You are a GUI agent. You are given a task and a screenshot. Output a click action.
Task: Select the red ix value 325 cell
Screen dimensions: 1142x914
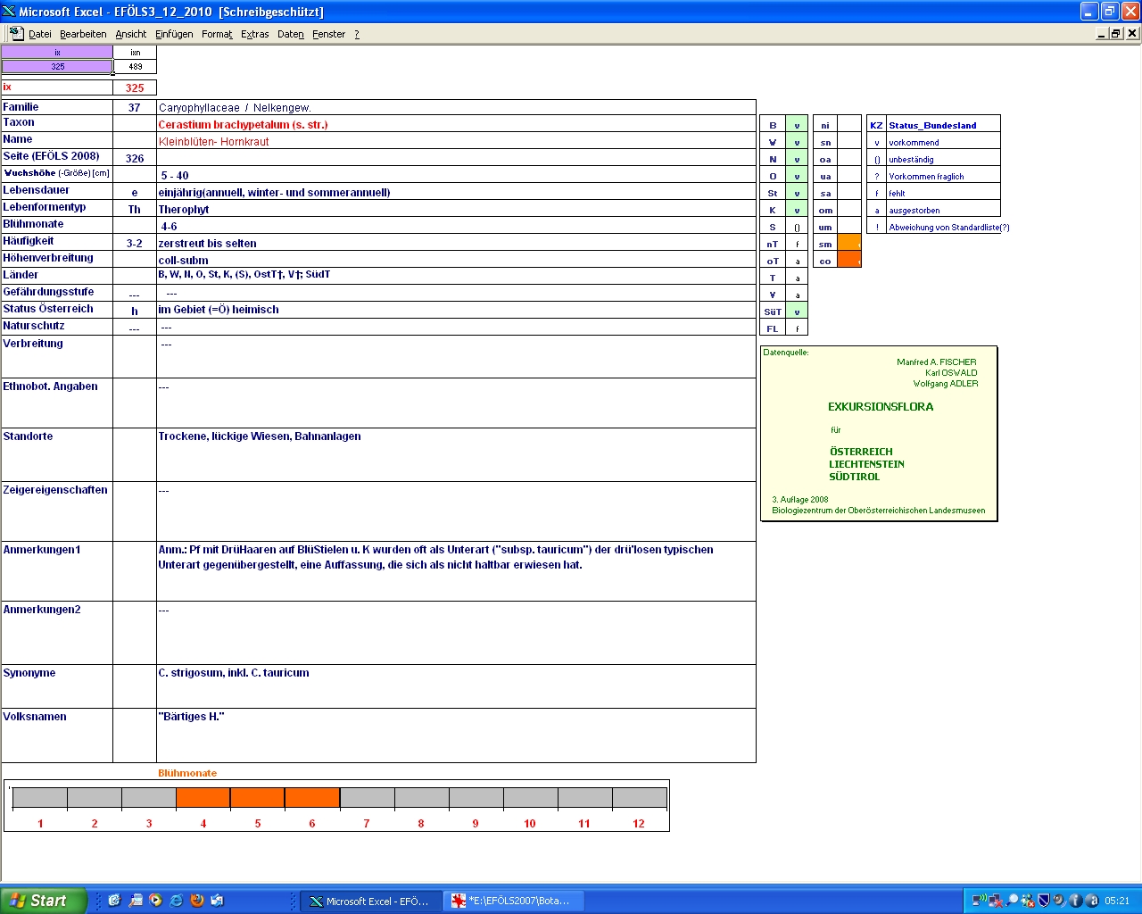coord(135,87)
